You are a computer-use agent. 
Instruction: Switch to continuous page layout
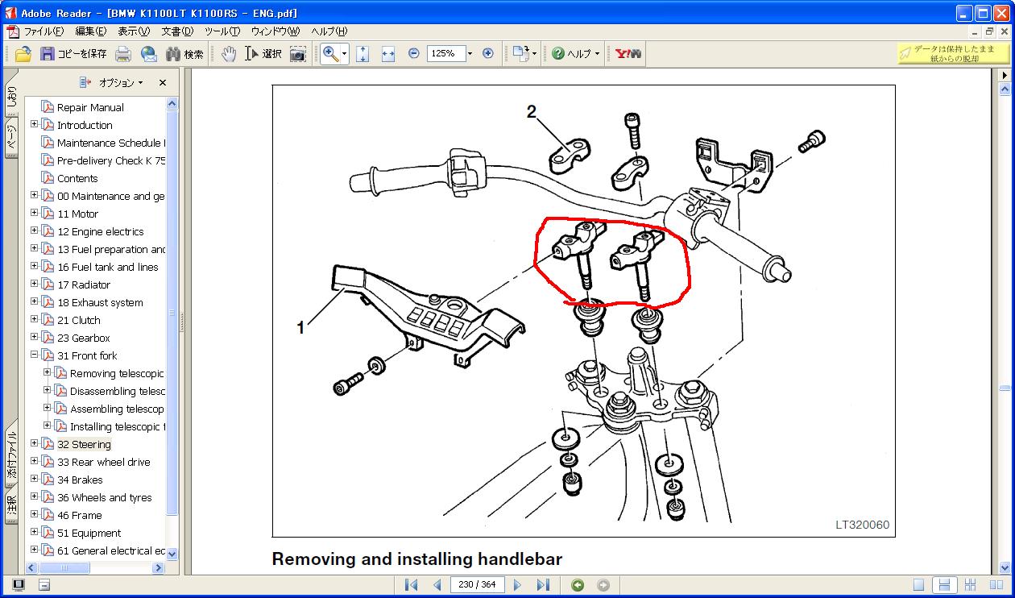click(x=945, y=585)
